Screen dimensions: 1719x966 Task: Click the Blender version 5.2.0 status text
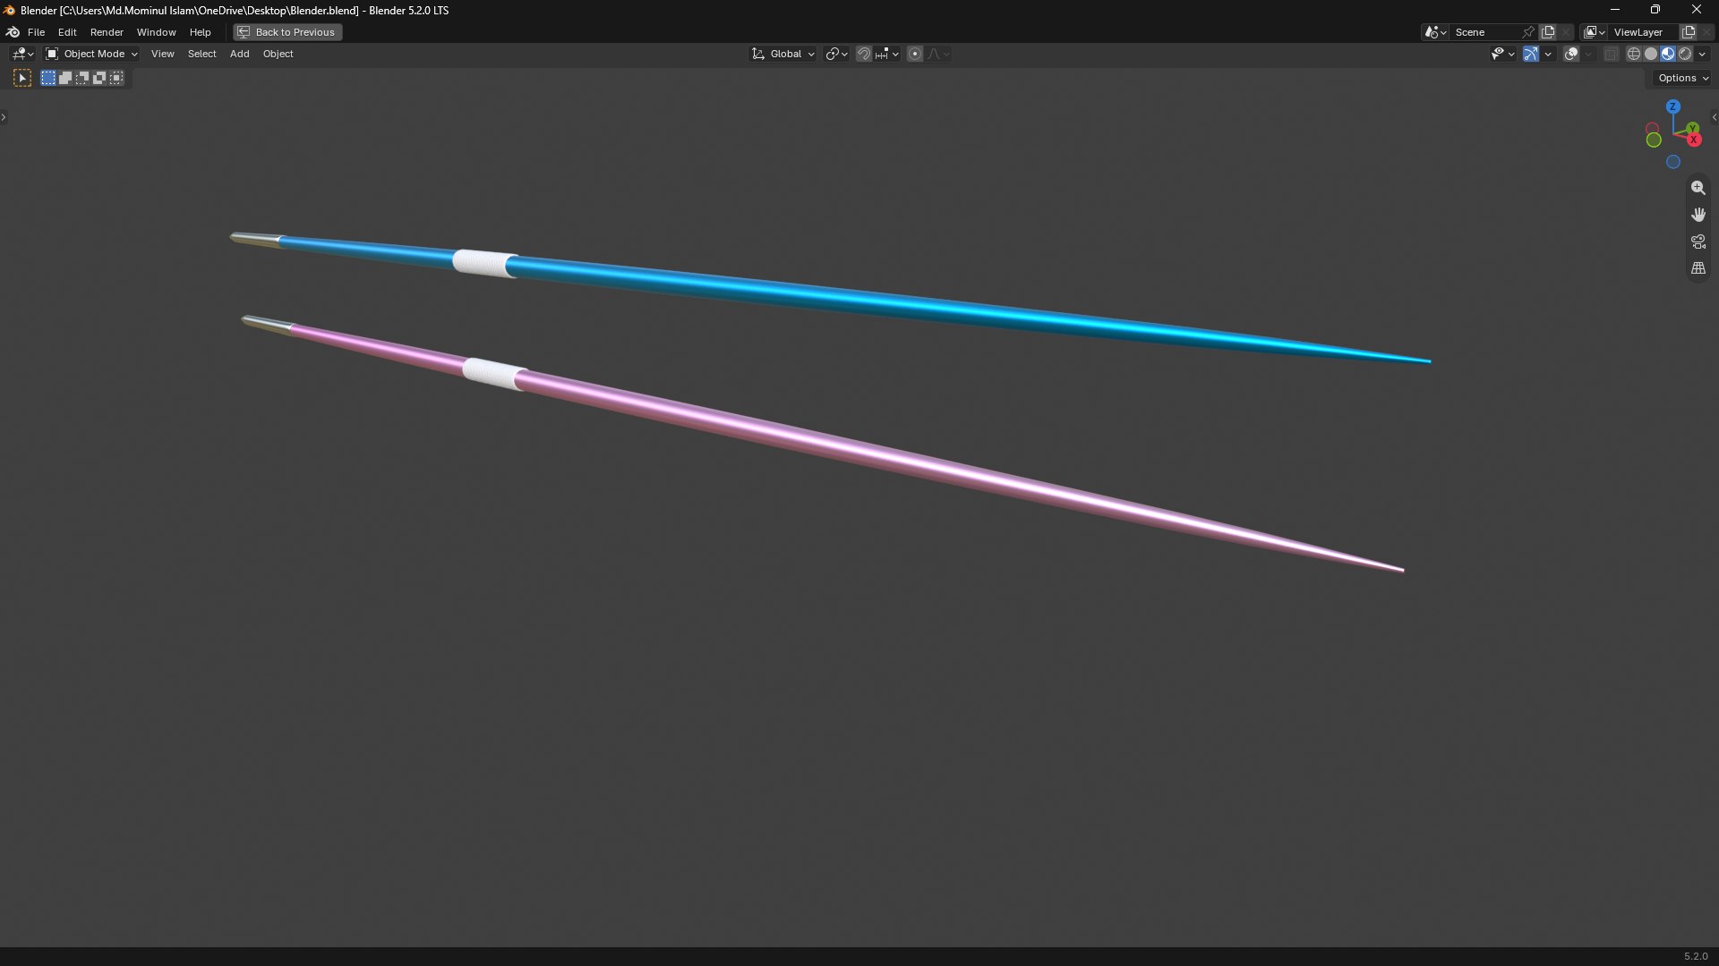1696,956
